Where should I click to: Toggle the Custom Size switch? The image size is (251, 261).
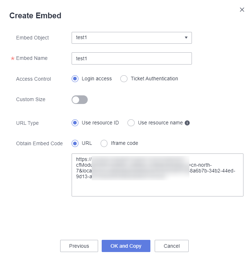(x=79, y=100)
